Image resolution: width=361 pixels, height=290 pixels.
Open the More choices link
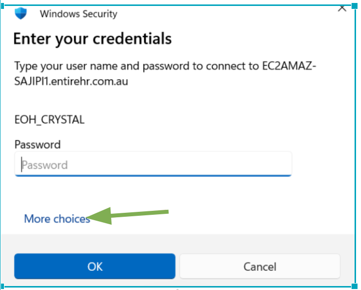click(57, 219)
